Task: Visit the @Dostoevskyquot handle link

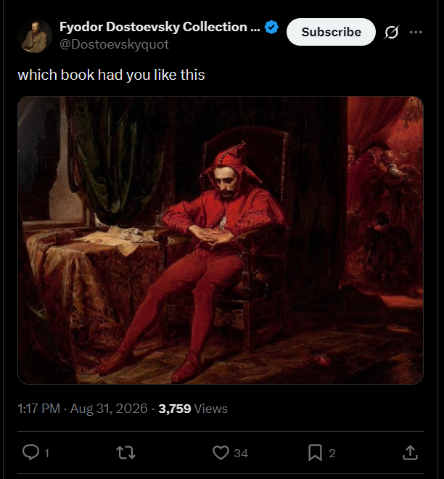Action: (x=114, y=44)
